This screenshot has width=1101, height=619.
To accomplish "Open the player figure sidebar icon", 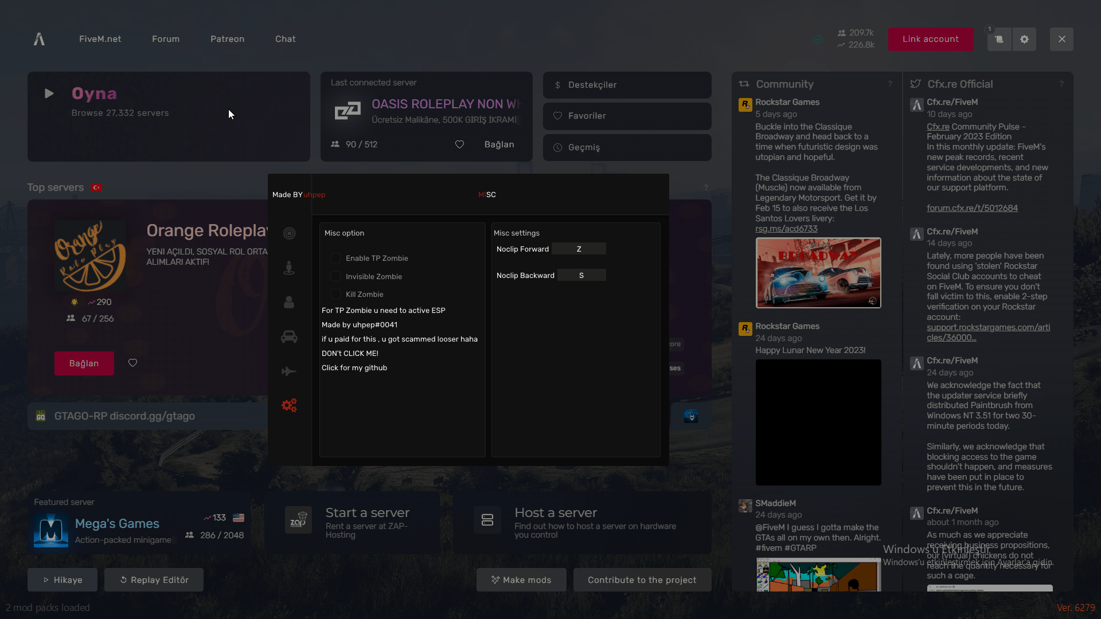I will 289,268.
